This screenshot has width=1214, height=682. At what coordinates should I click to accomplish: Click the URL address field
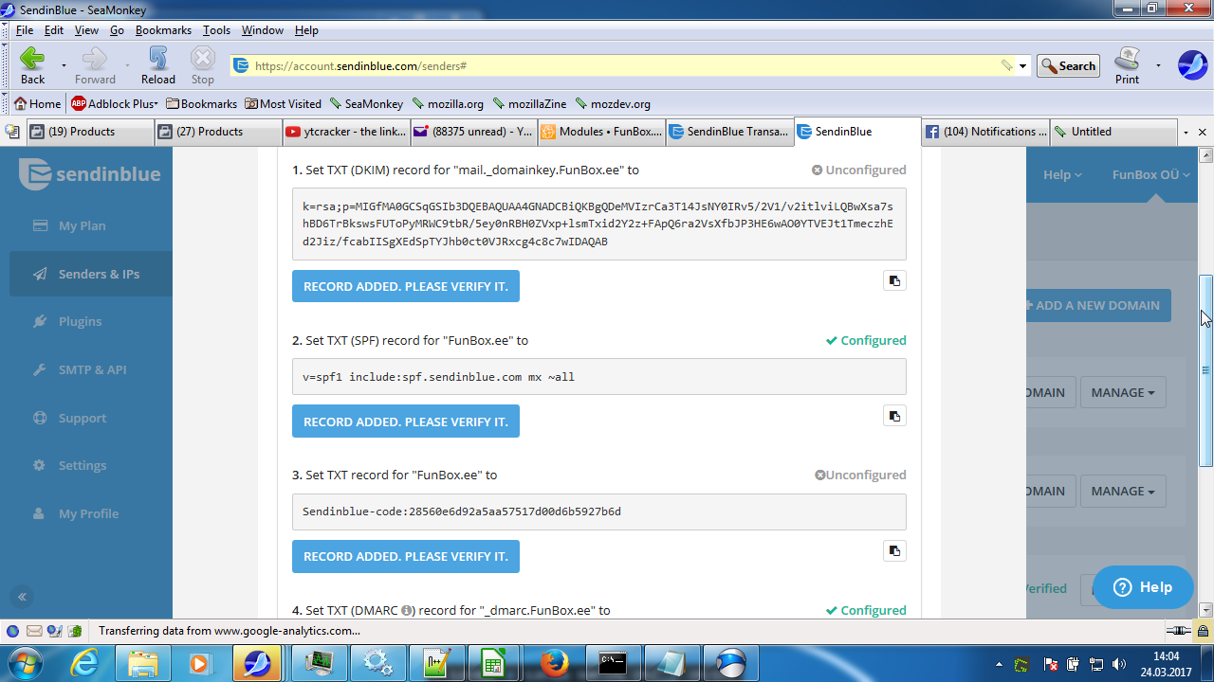point(625,65)
